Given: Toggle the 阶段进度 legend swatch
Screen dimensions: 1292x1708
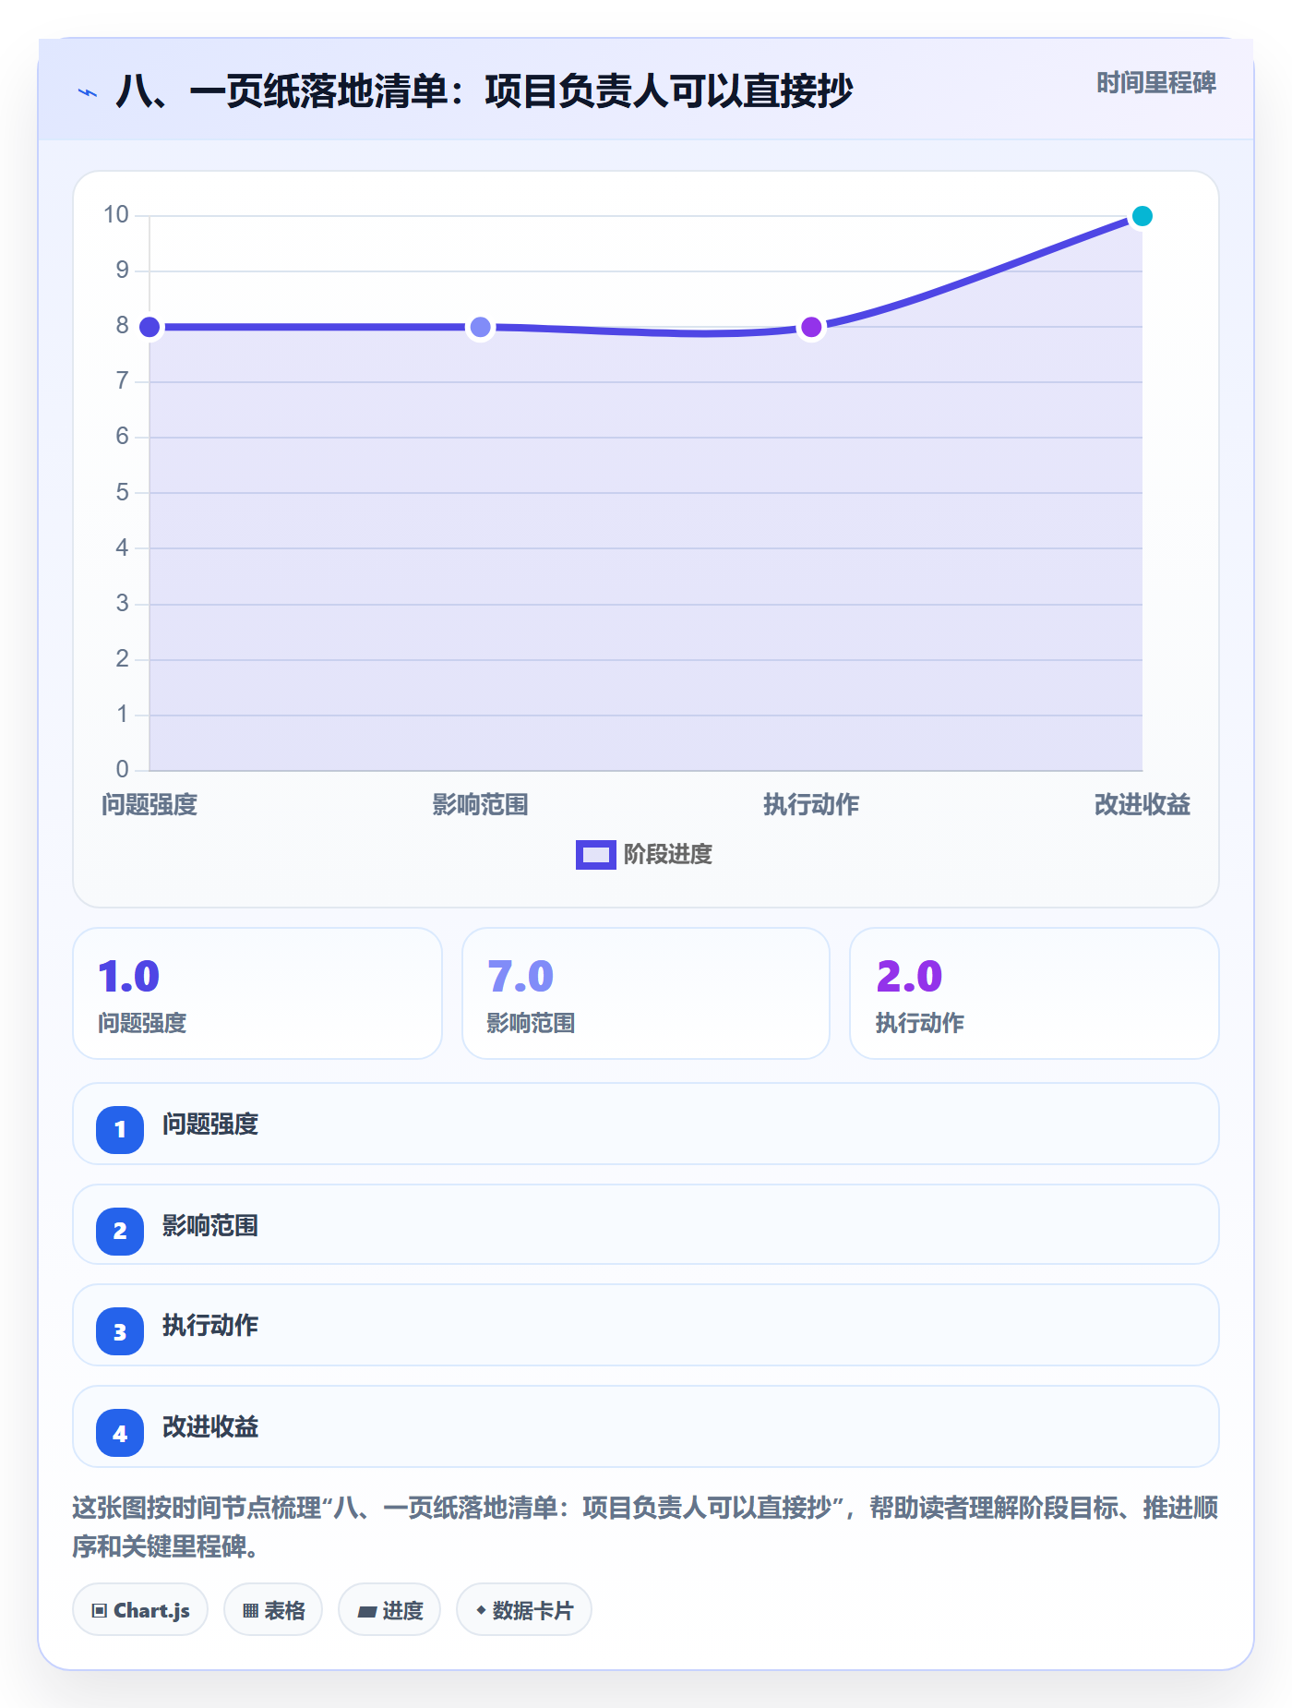Looking at the screenshot, I should tap(596, 855).
